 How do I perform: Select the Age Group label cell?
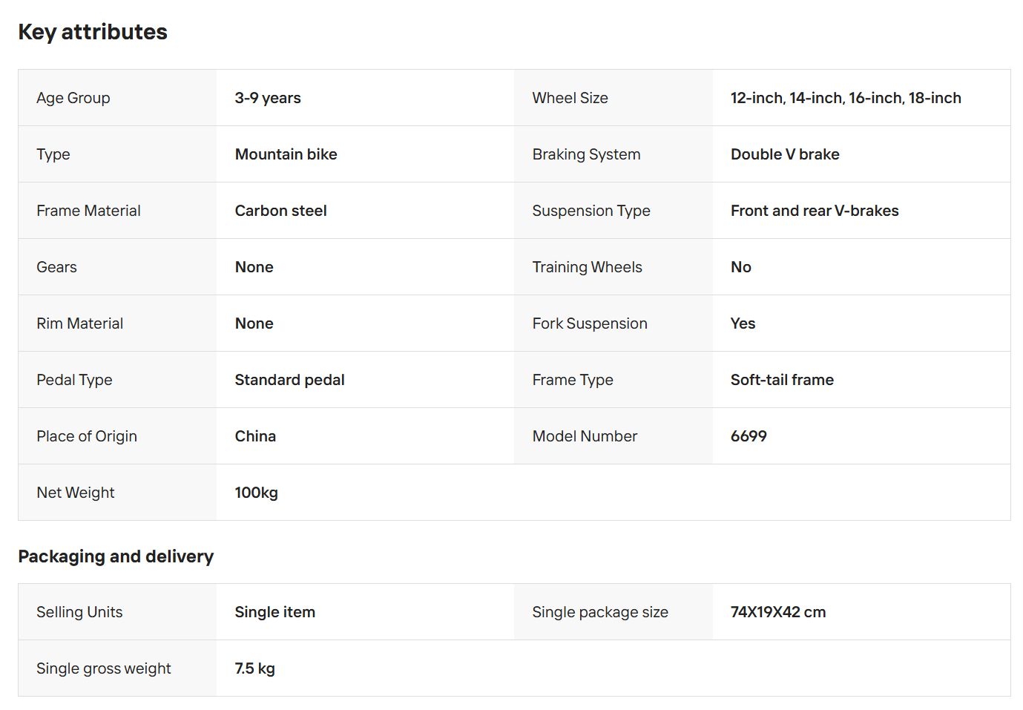(x=117, y=98)
